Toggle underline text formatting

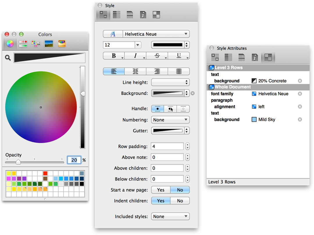pyautogui.click(x=179, y=56)
